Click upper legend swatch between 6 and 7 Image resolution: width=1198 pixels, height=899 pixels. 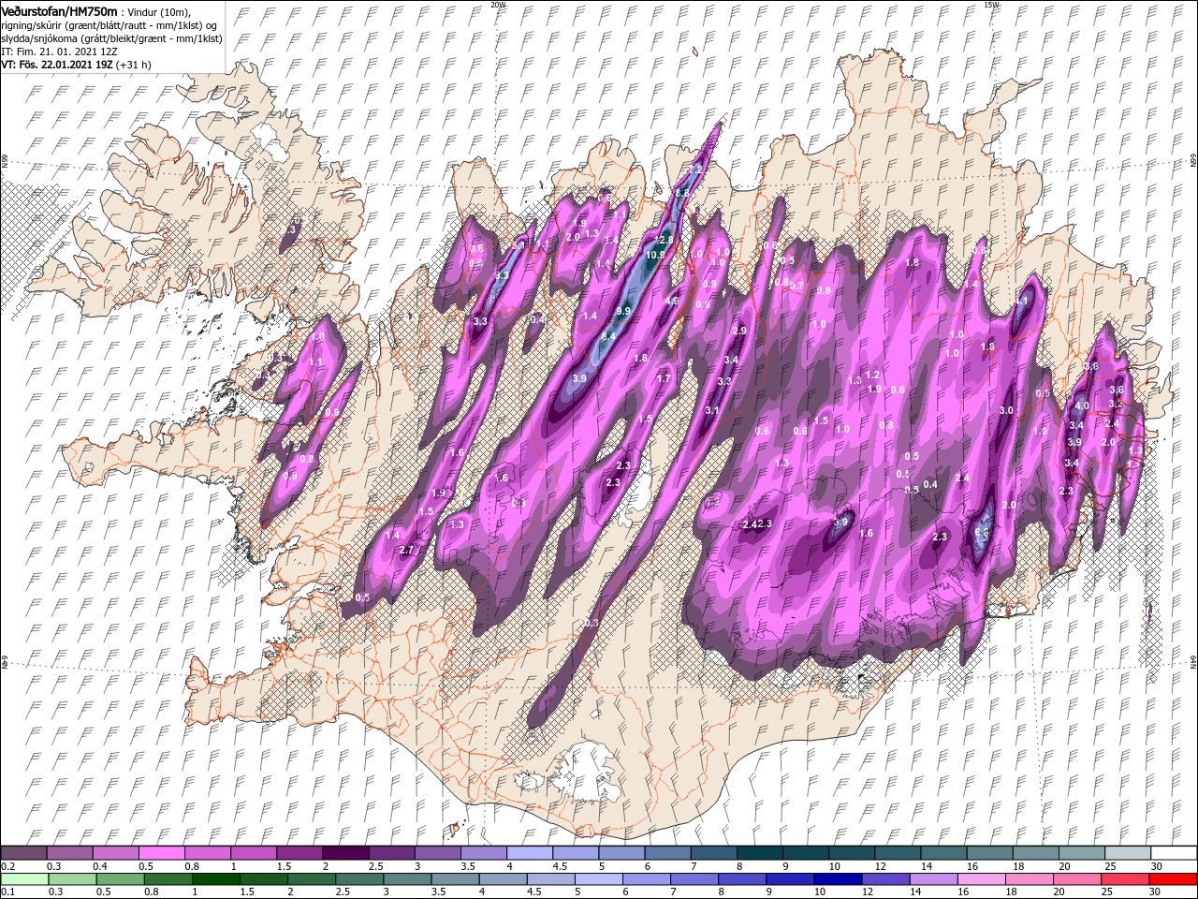click(x=667, y=853)
